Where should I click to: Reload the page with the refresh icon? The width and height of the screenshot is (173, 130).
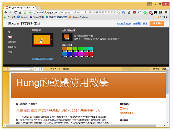15,12
